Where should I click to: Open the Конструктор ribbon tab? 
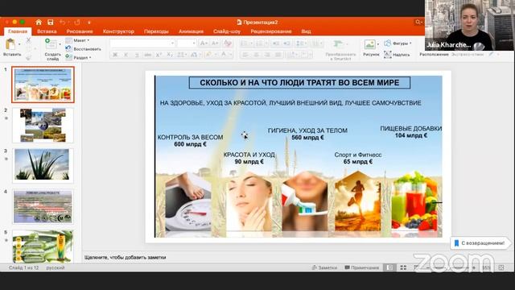click(118, 31)
